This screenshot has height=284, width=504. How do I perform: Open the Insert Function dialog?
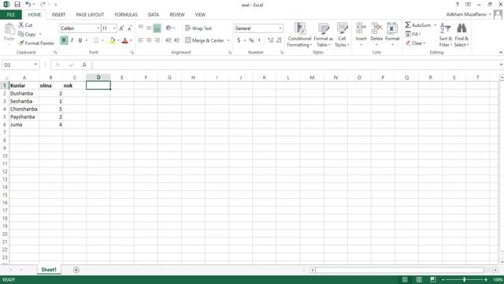pyautogui.click(x=84, y=65)
